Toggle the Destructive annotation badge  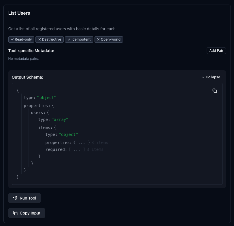pyautogui.click(x=49, y=39)
